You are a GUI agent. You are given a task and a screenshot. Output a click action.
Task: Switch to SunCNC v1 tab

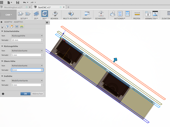coord(44,7)
